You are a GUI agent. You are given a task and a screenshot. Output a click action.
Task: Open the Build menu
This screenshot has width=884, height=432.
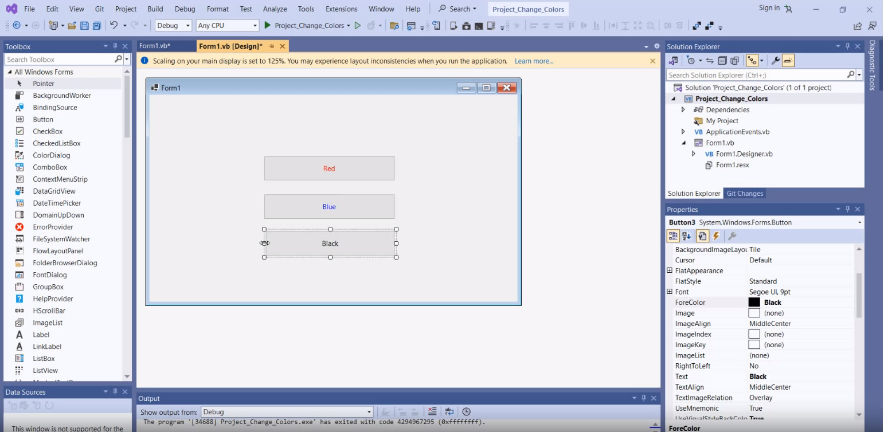(155, 9)
